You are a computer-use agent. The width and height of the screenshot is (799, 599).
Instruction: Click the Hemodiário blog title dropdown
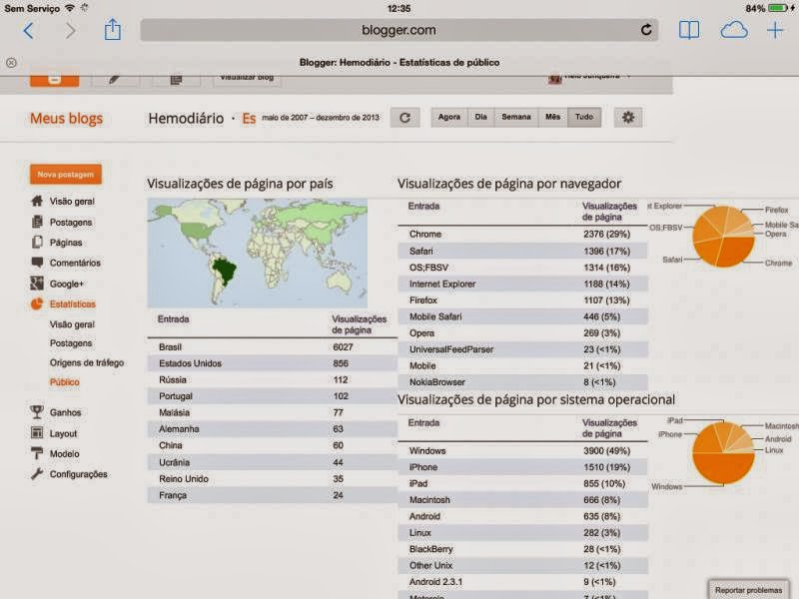186,119
